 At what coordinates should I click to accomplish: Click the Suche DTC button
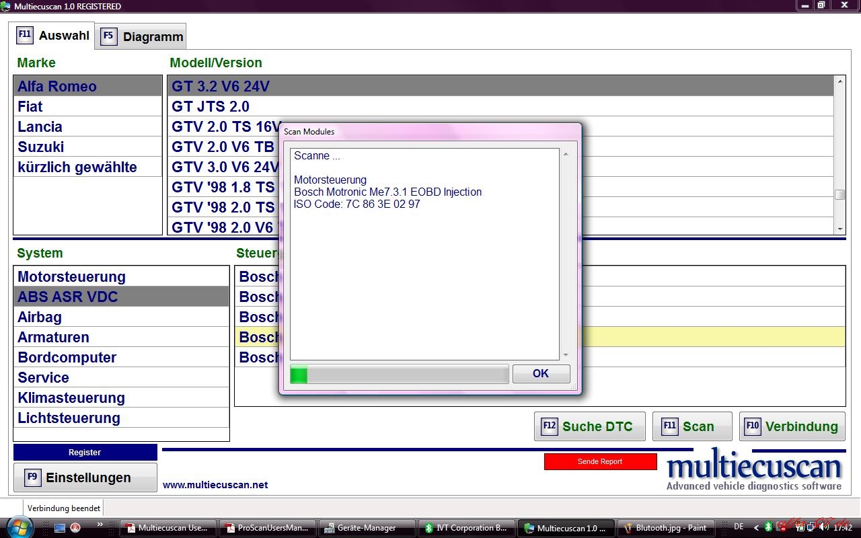point(589,426)
